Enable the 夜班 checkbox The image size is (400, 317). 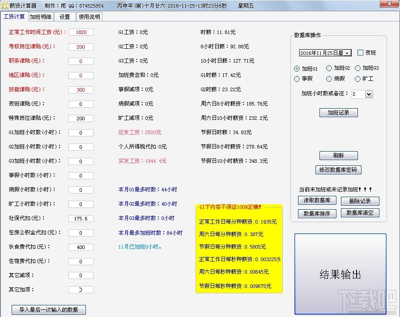(360, 52)
